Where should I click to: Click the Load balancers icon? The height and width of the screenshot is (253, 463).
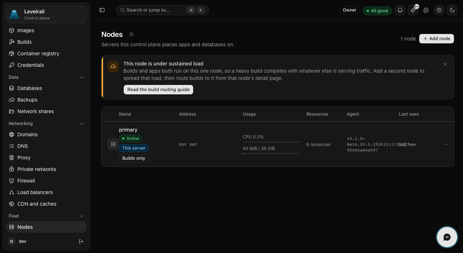pyautogui.click(x=12, y=192)
